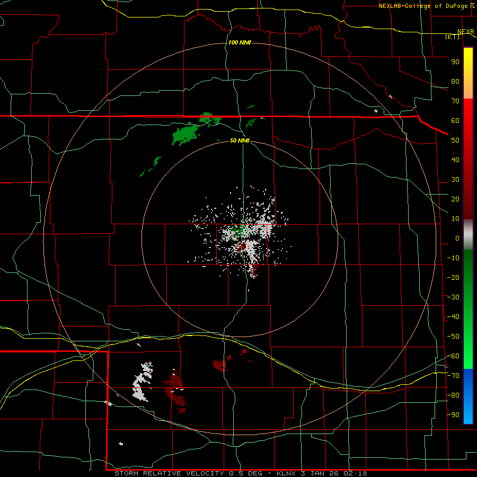Viewport: 477px width, 477px height.
Task: Click the KLNX station identifier in caption
Action: click(286, 473)
